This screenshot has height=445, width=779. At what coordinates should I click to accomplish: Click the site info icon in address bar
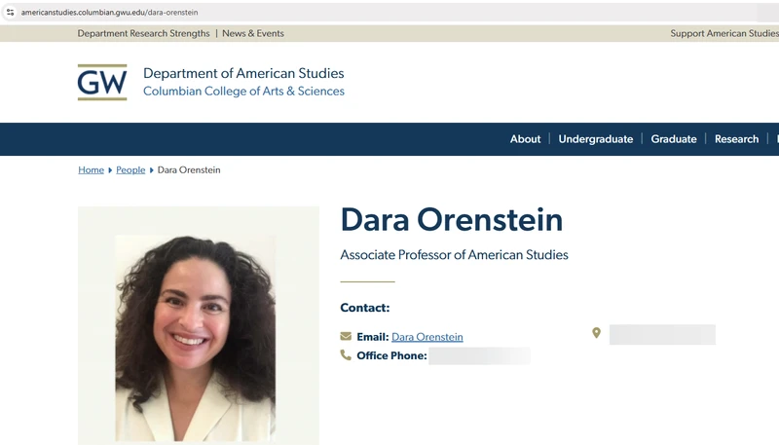click(10, 12)
